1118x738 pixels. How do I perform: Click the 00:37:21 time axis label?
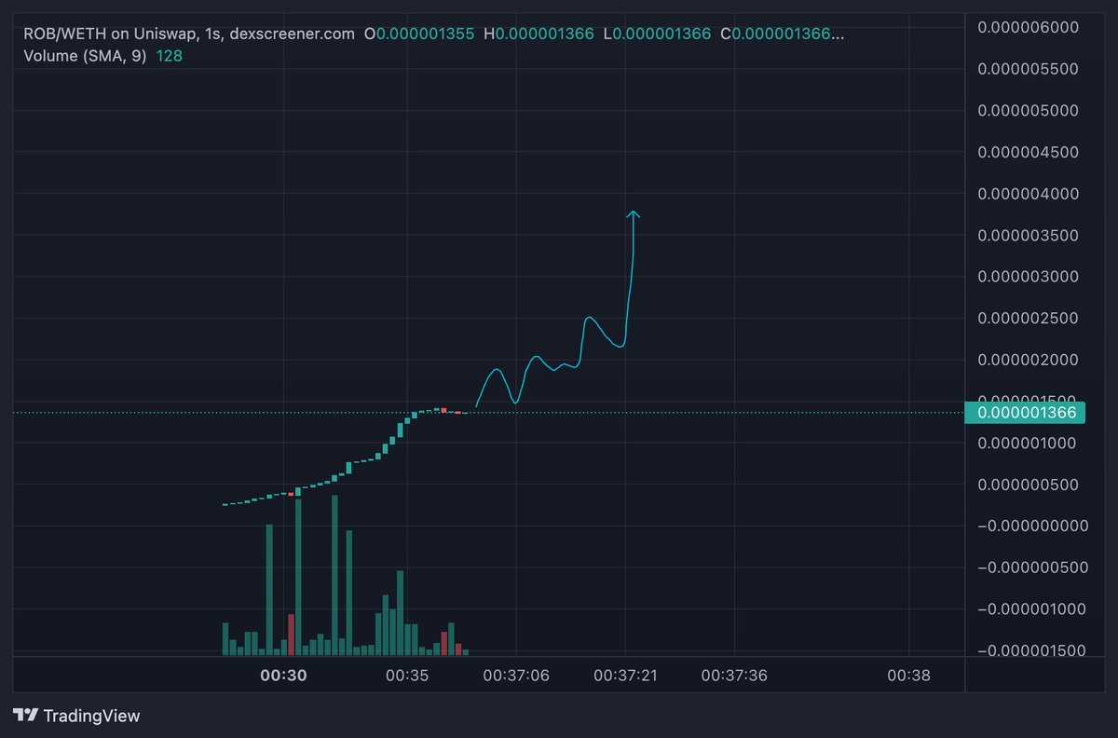626,675
